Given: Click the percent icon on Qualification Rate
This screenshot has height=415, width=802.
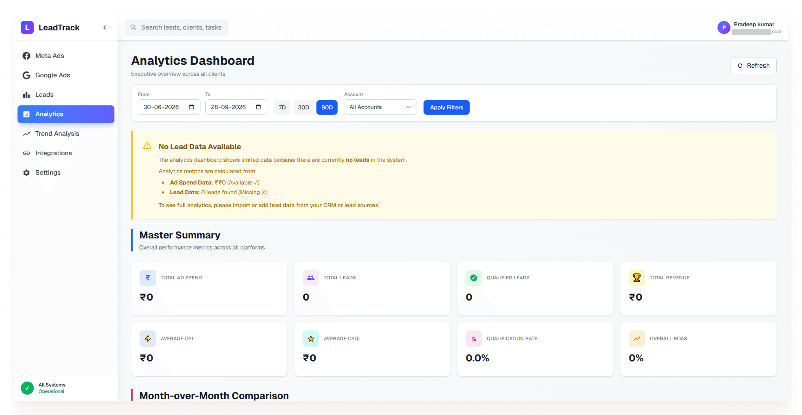Looking at the screenshot, I should coord(473,338).
